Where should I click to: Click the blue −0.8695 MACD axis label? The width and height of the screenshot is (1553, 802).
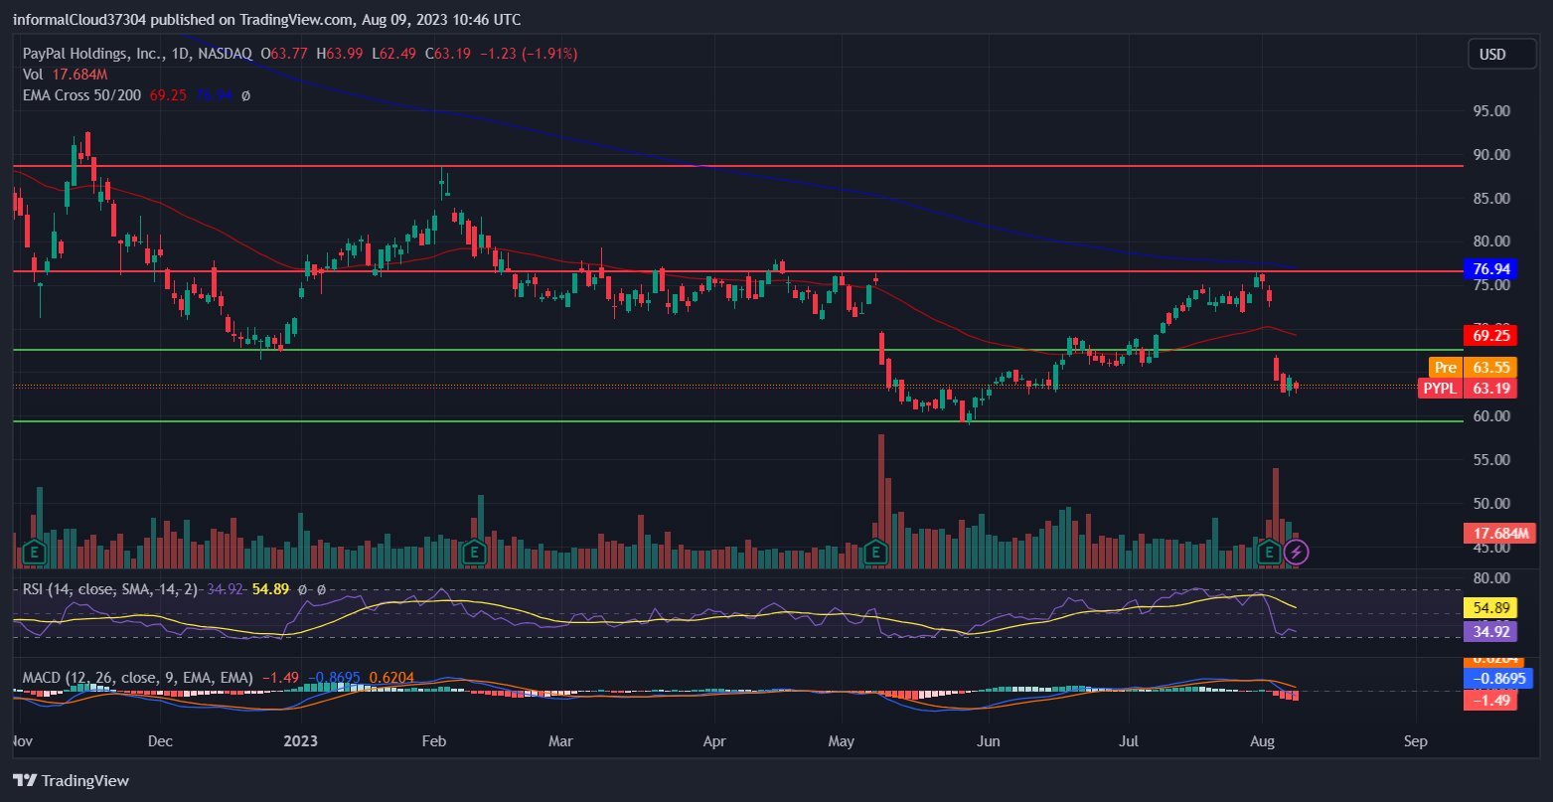(1499, 679)
